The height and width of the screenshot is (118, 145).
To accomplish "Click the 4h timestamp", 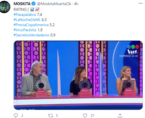I will click(x=76, y=4).
